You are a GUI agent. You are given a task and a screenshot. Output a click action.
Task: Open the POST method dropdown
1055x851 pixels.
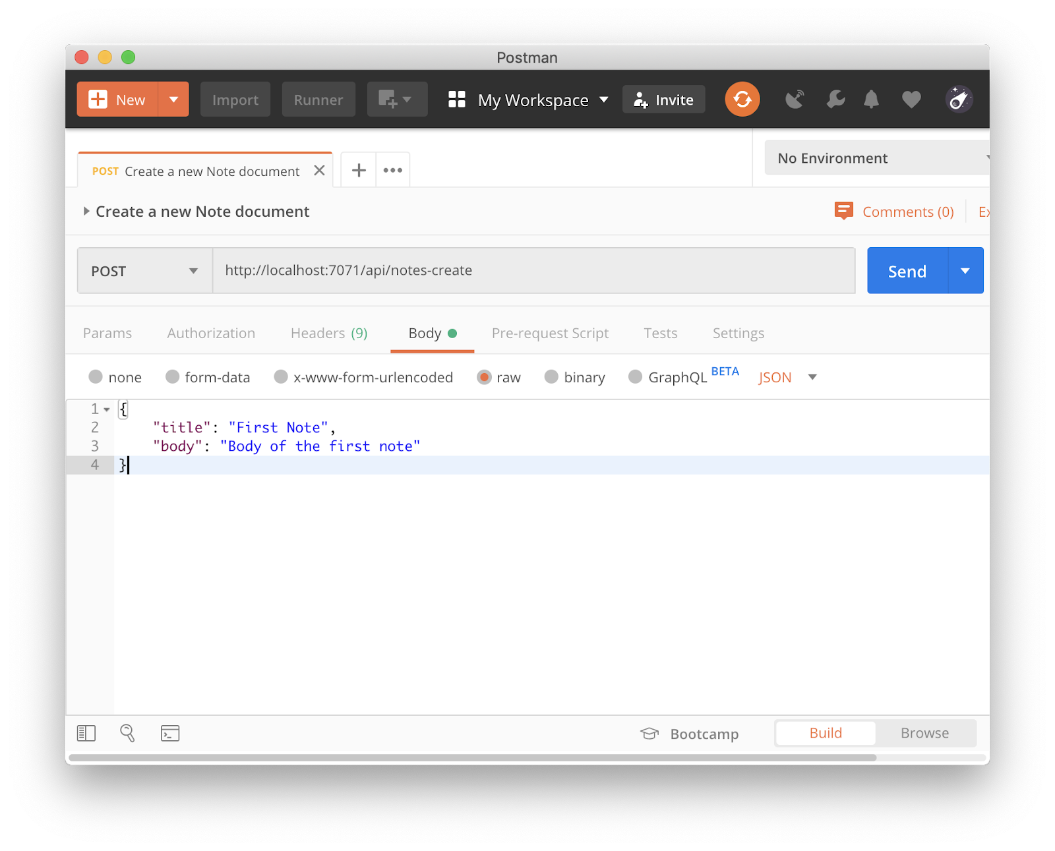pyautogui.click(x=145, y=271)
